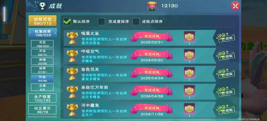Click the trophy icon for 河中魔鬼 achievement
This screenshot has width=267, height=121.
72,110
